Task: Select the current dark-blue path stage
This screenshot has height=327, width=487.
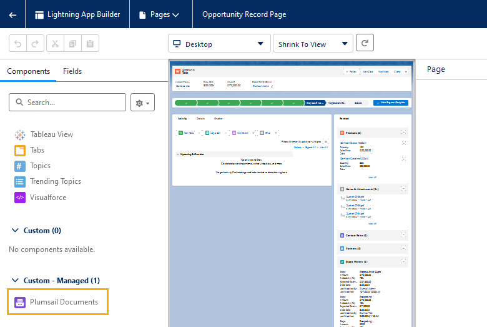Action: pyautogui.click(x=315, y=103)
